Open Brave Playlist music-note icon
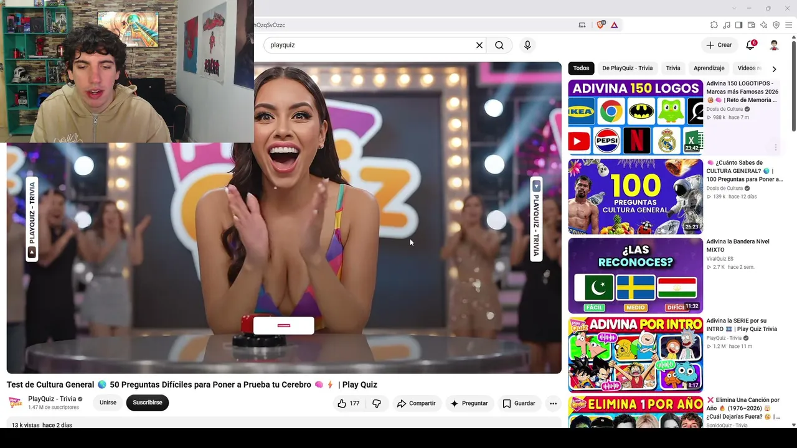Viewport: 797px width, 448px height. (727, 25)
